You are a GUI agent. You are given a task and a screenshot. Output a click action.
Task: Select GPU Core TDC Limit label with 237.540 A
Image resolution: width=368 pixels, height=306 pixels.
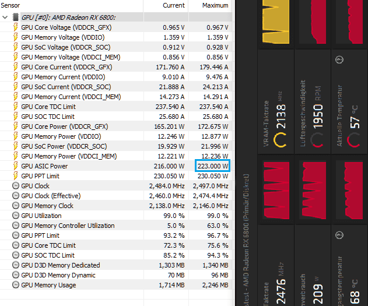click(x=48, y=107)
